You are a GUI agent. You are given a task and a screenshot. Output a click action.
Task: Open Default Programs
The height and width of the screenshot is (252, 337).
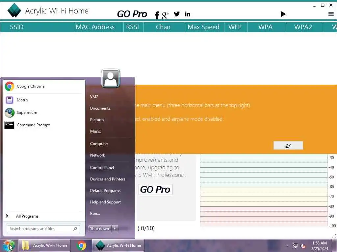(x=105, y=191)
